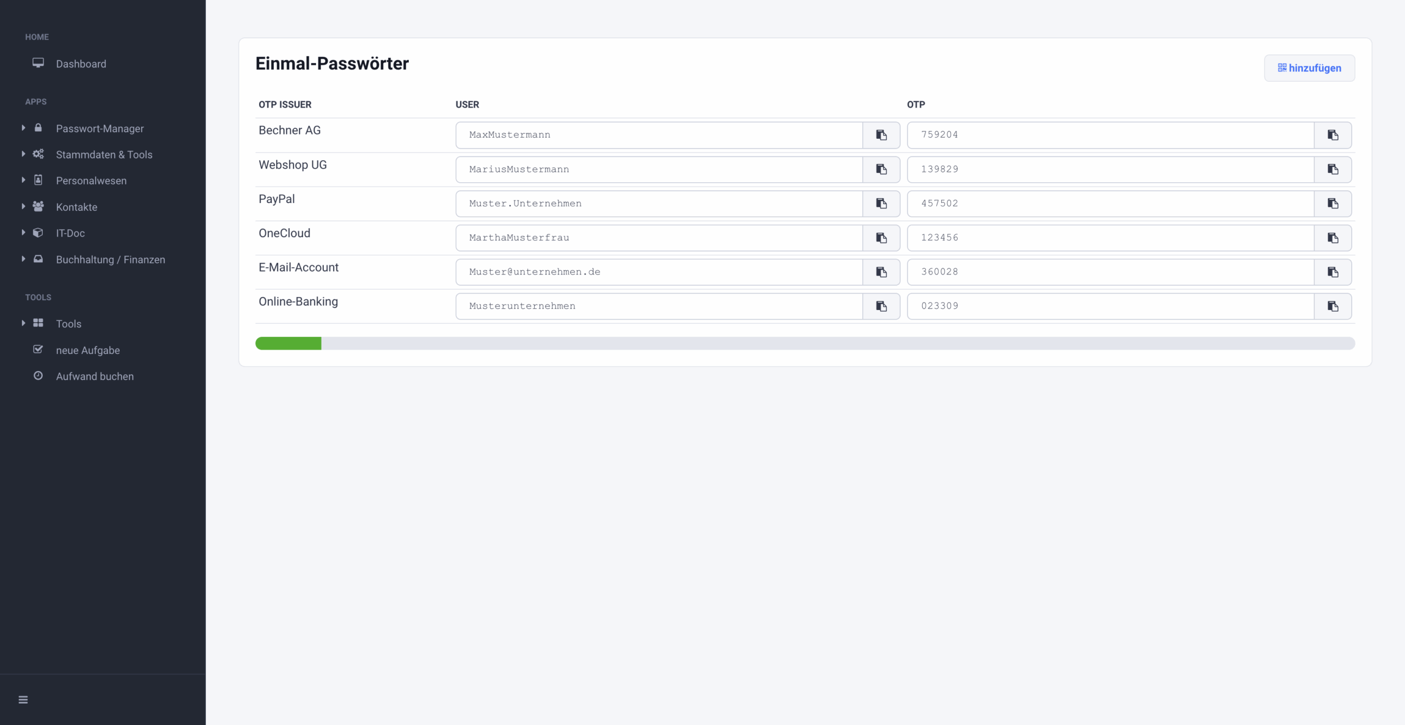Select neue Aufgabe in sidebar
The image size is (1405, 725).
(x=88, y=350)
